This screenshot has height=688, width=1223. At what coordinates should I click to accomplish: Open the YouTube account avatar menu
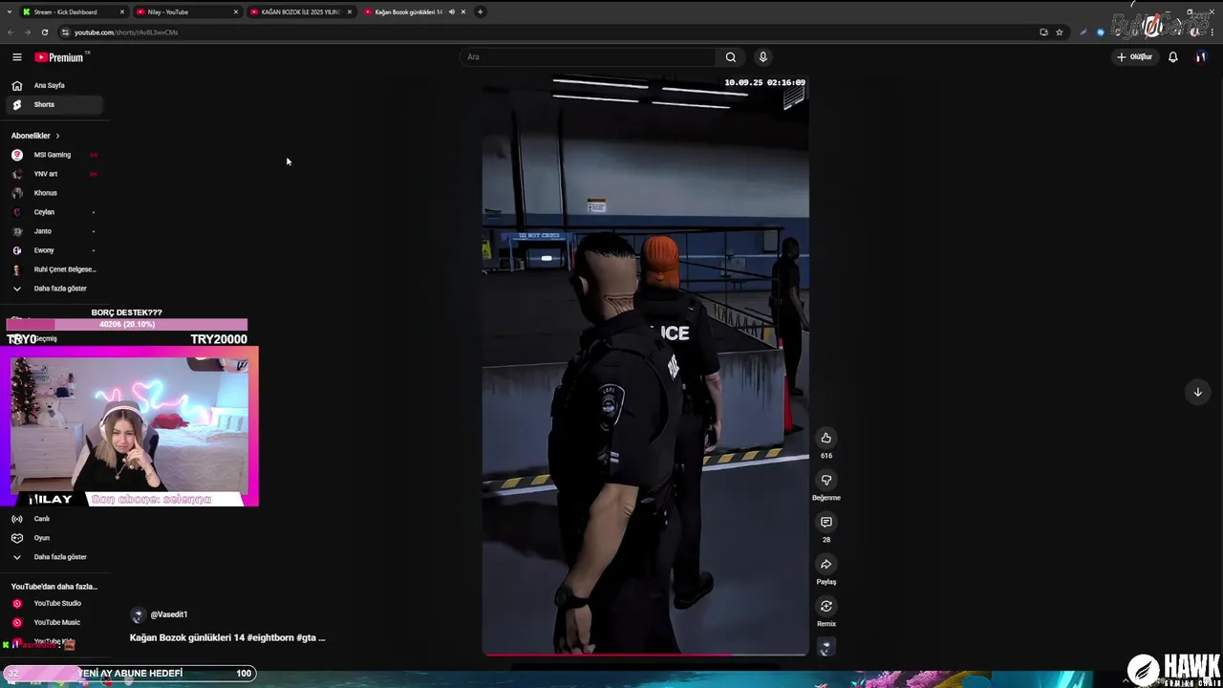pyautogui.click(x=1201, y=57)
